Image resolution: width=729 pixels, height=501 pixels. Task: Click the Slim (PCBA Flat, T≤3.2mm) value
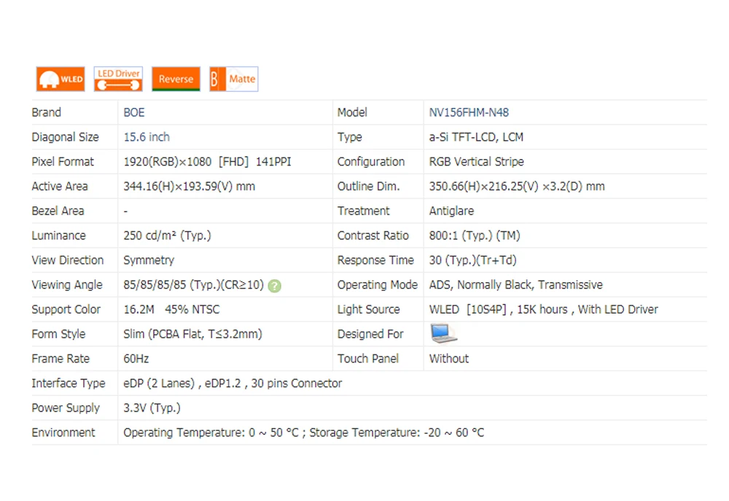coord(192,335)
